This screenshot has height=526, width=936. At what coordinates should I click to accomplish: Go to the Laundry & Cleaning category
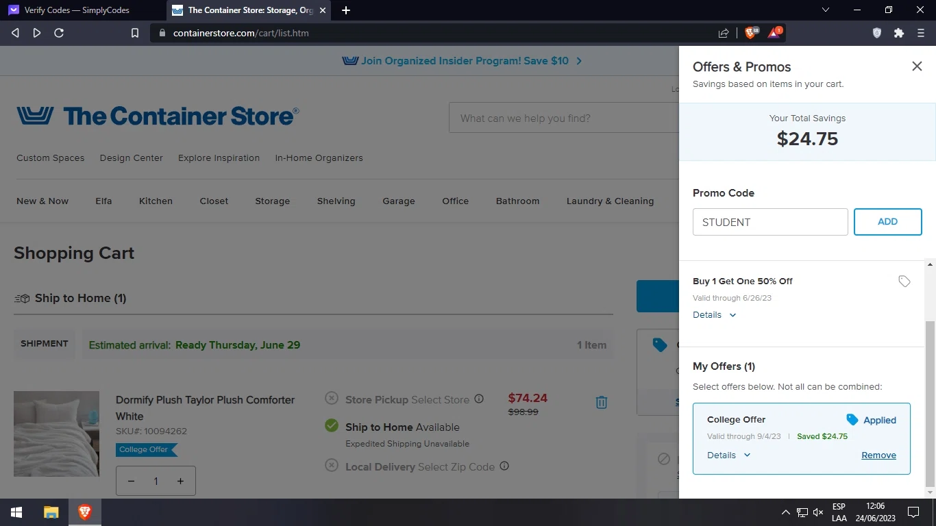611,201
